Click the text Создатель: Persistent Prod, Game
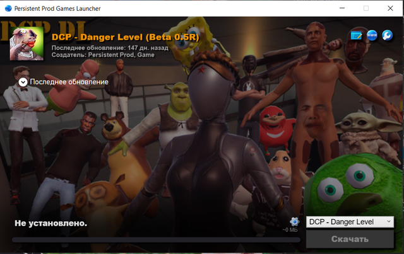 [x=103, y=55]
